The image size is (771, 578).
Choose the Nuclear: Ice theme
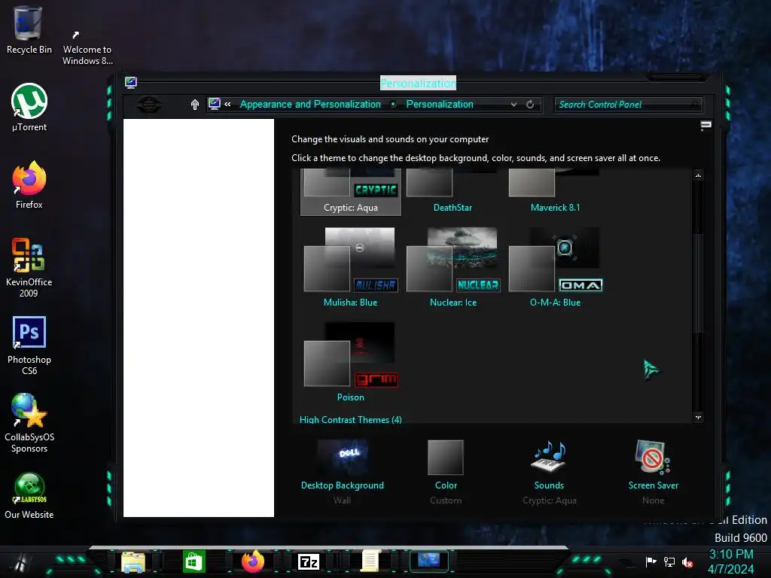453,267
